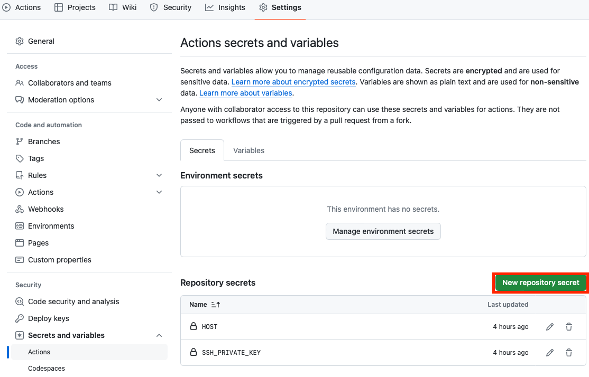The image size is (589, 377).
Task: Click the sort icon next to Name
Action: 215,305
